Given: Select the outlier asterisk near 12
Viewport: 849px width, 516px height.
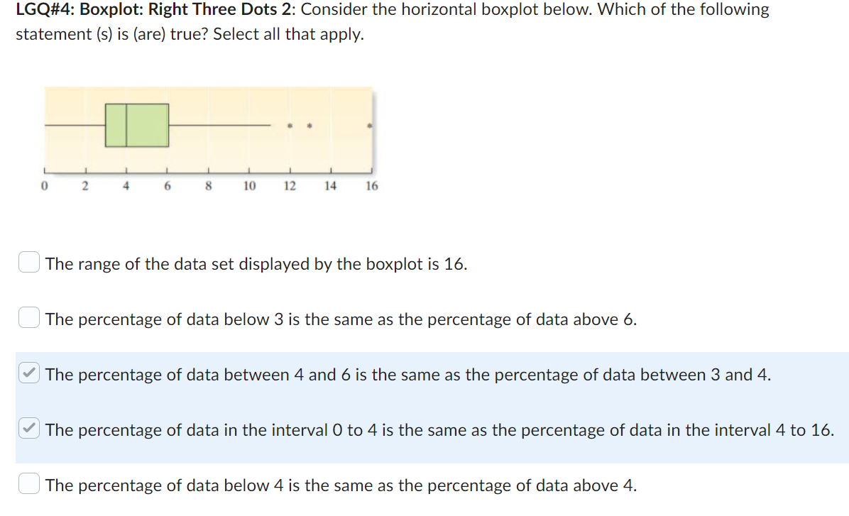Looking at the screenshot, I should (289, 126).
